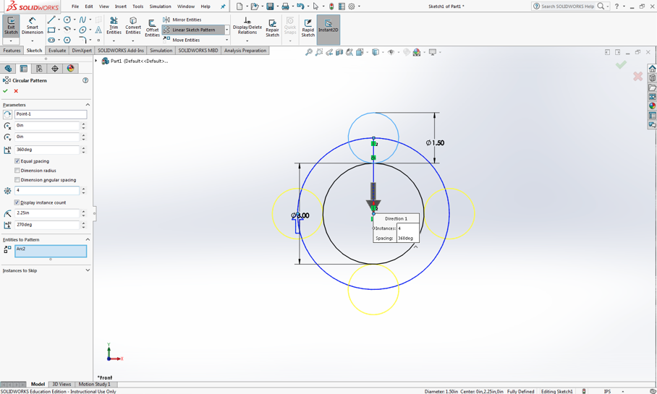Pick the Line sketch tool
This screenshot has width=657, height=394.
click(51, 20)
